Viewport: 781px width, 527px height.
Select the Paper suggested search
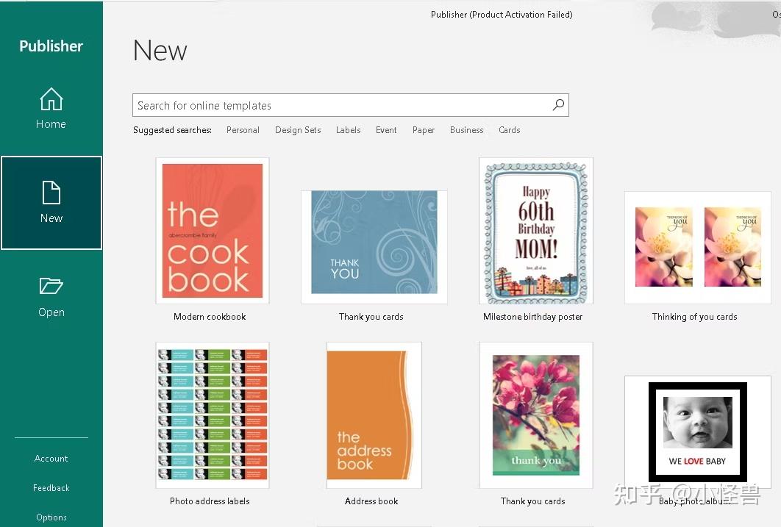[424, 130]
